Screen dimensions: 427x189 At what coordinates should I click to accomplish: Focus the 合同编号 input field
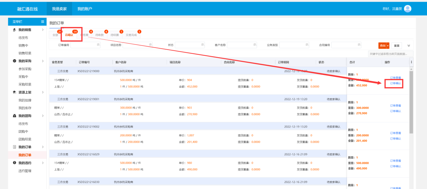click(x=346, y=45)
